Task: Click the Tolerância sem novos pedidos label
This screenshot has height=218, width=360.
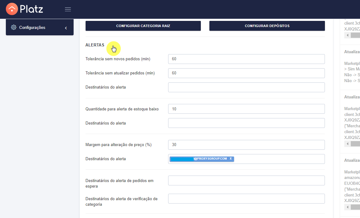Action: [118, 59]
